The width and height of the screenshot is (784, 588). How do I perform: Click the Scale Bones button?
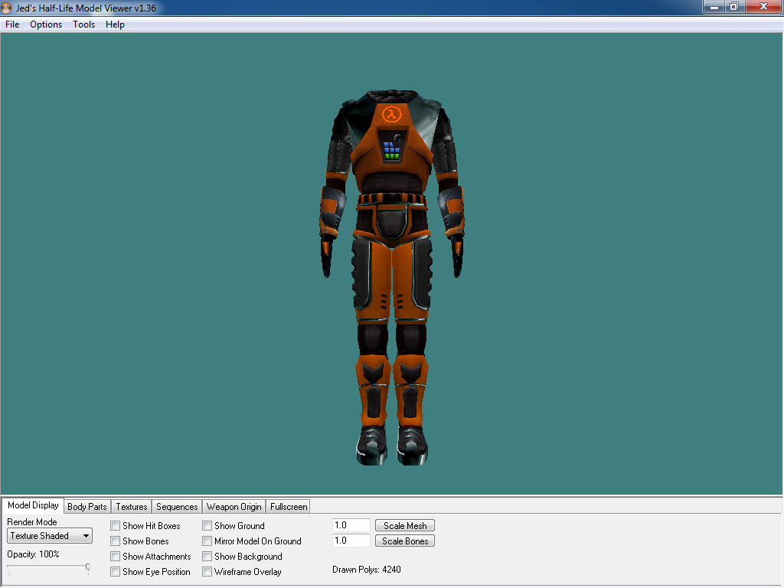(x=405, y=541)
